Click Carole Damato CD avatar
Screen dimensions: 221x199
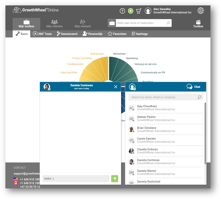click(131, 140)
